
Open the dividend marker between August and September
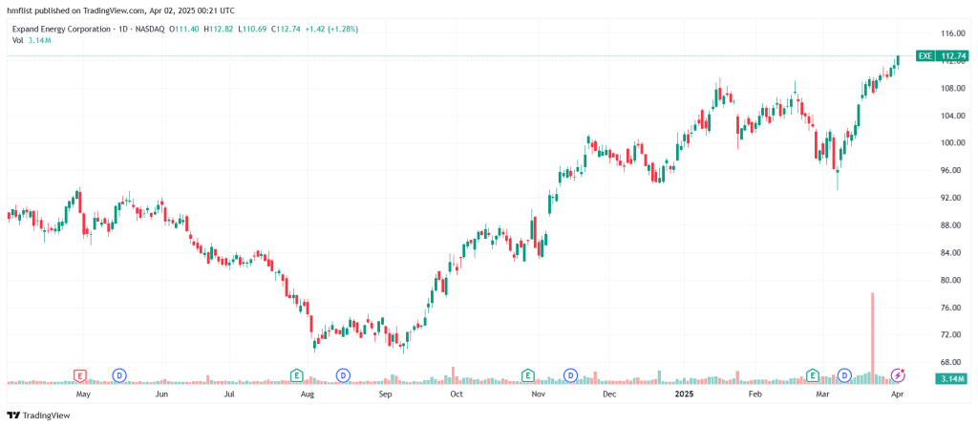coord(342,374)
